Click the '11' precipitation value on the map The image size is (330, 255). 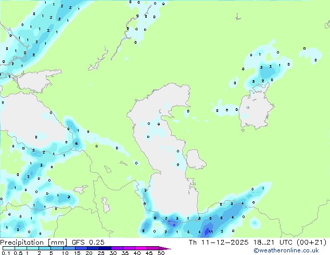pos(211,232)
